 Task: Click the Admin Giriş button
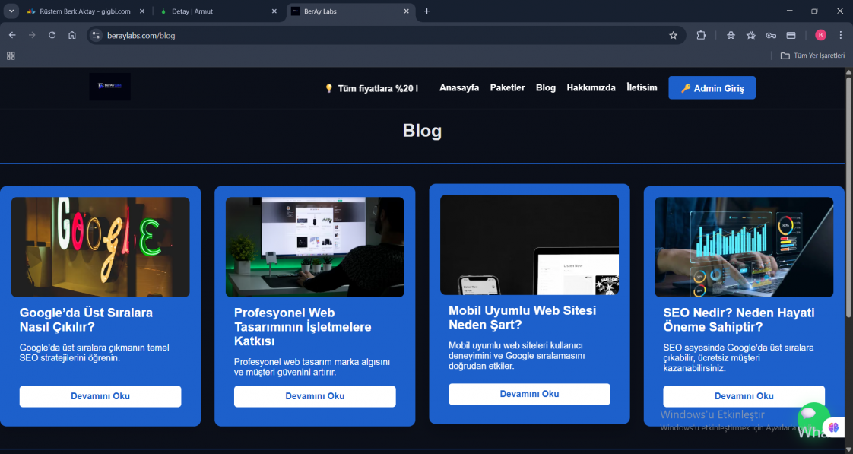712,88
